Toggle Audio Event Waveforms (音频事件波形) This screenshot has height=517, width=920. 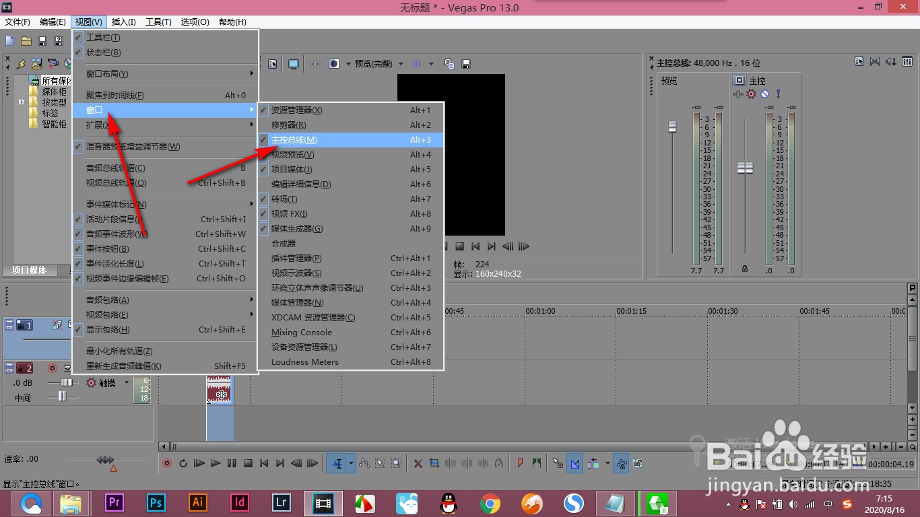165,234
